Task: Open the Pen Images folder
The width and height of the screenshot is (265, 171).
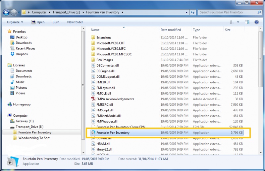Action: pyautogui.click(x=104, y=60)
